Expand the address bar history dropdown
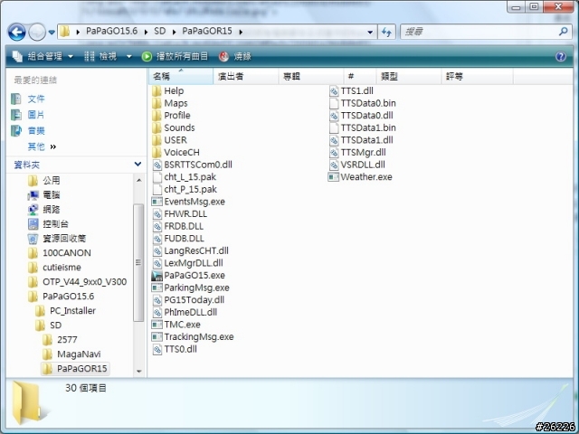This screenshot has height=434, width=579. click(x=370, y=33)
